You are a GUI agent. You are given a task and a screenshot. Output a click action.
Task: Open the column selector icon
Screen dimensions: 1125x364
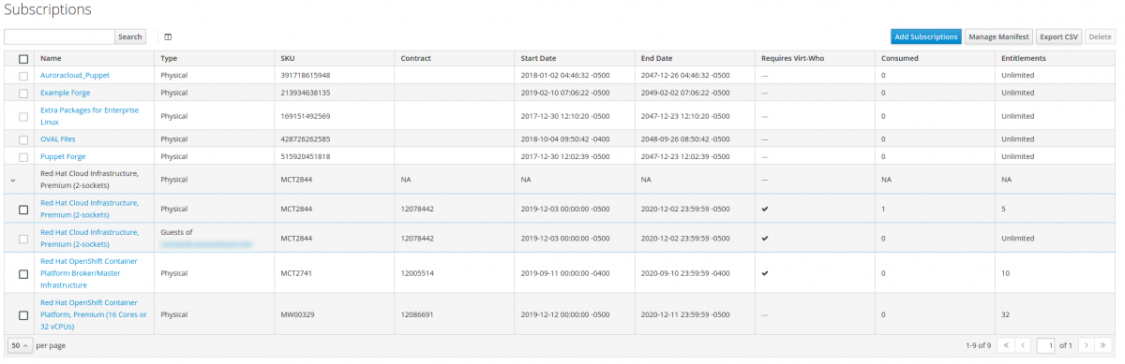tap(168, 37)
